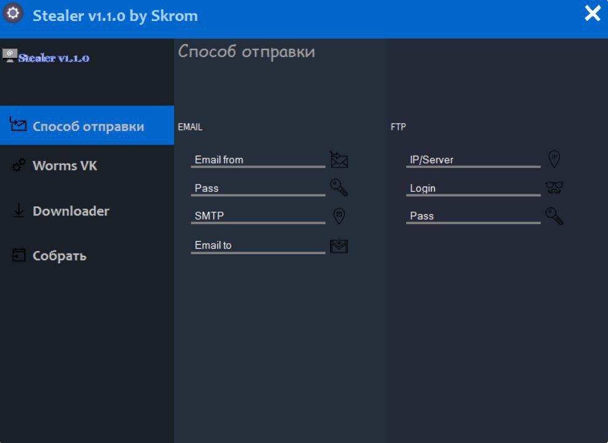Click the Stealer v1.1.0 logo in the sidebar
The width and height of the screenshot is (608, 443).
tap(47, 57)
